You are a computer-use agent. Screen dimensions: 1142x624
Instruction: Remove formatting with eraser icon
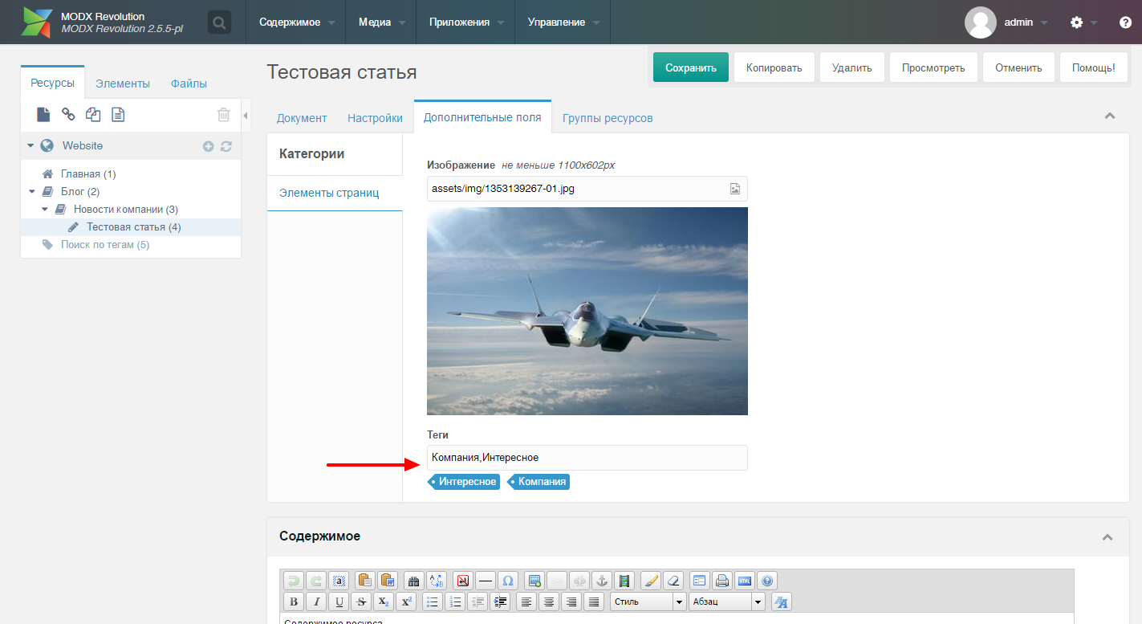coord(673,581)
